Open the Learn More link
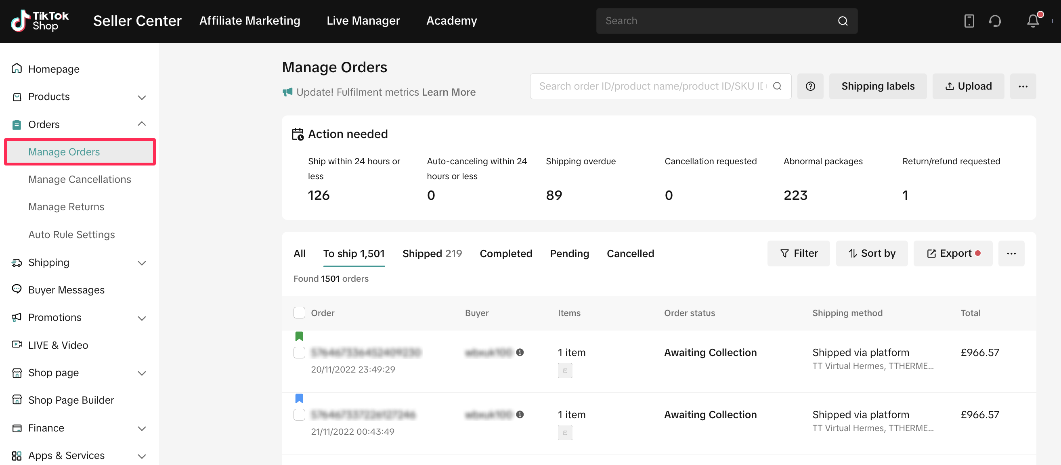 tap(448, 92)
